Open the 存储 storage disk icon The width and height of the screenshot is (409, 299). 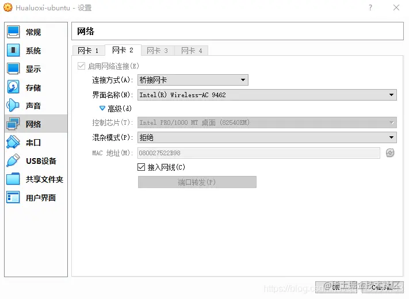coord(13,87)
